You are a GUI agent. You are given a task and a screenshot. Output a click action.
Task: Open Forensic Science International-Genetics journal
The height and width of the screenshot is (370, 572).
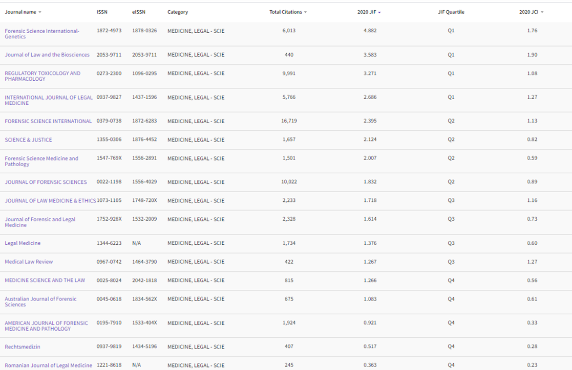(42, 34)
